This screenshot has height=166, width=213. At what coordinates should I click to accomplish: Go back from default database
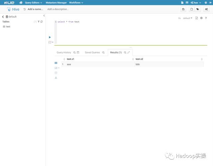point(3,17)
